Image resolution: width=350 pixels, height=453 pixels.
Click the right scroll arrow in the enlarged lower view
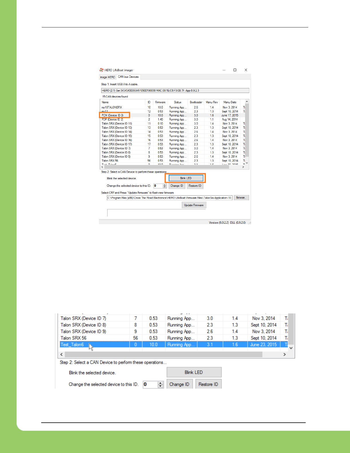pos(285,355)
